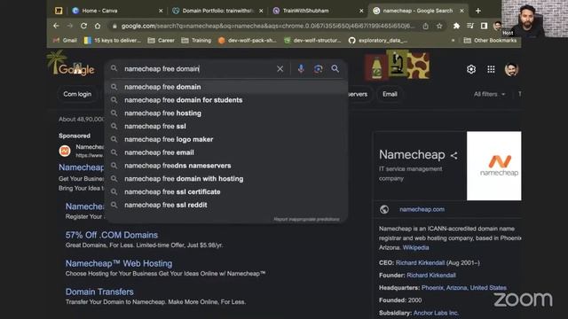Screen dimensions: 568x319
Task: Click the browser back arrow
Action: 56,26
